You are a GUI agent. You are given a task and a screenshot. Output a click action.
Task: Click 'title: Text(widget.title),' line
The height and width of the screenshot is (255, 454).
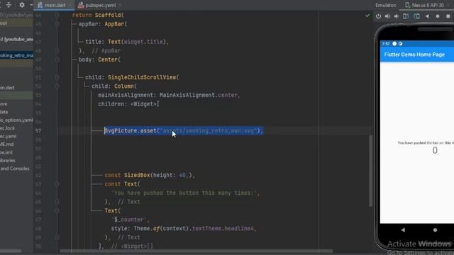click(x=127, y=42)
